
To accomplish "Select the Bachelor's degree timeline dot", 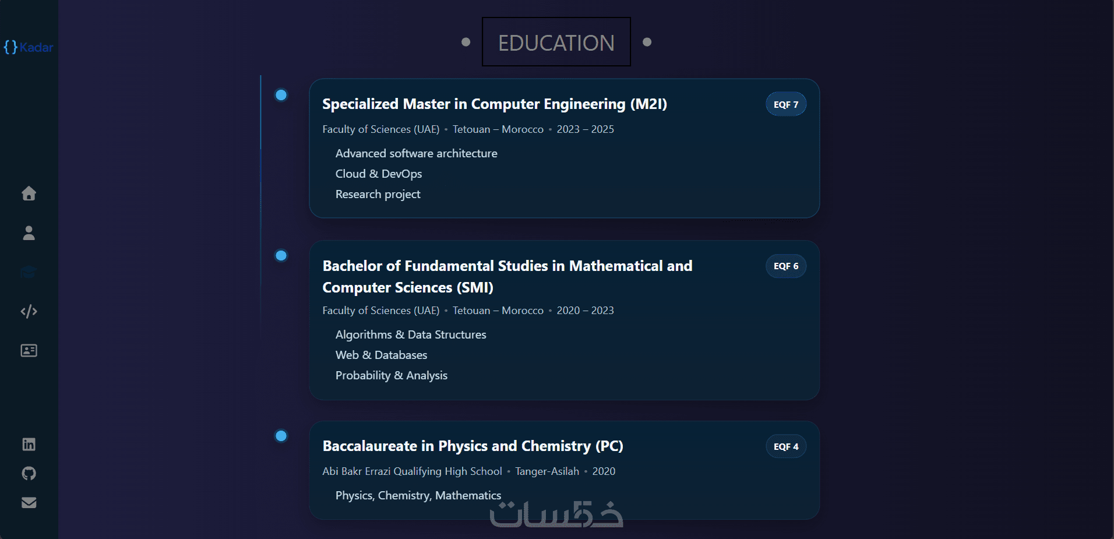I will (281, 255).
